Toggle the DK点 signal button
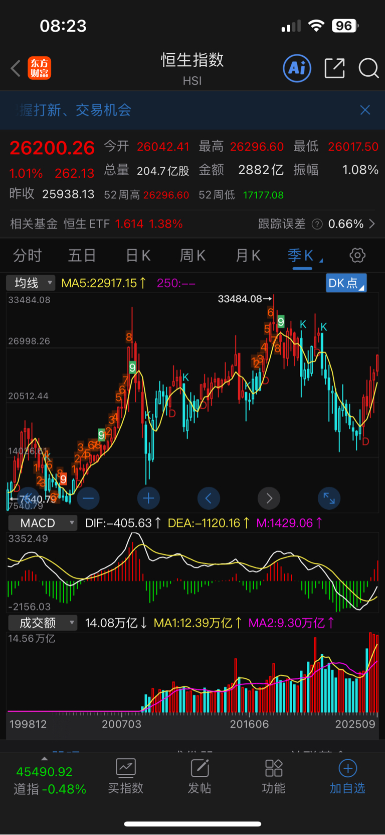Screen dimensions: 385x835 [x=346, y=283]
